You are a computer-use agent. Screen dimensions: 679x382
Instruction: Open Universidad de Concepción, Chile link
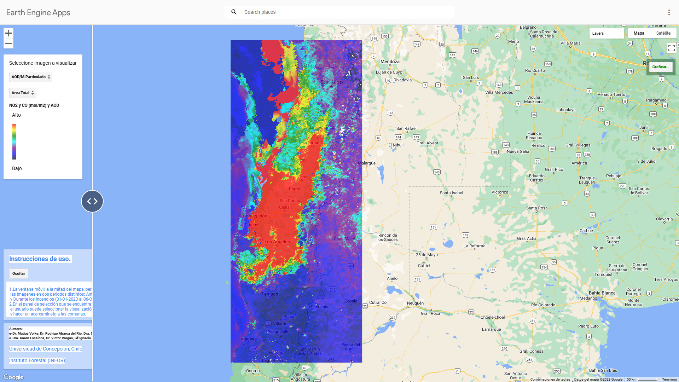click(46, 349)
